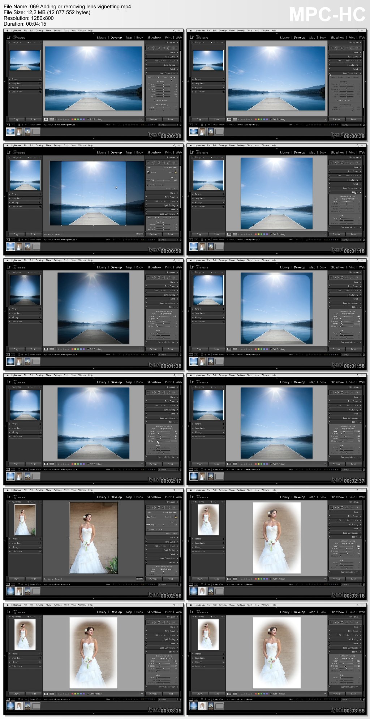This screenshot has width=370, height=719.
Task: Select Crop Overlay tool in 00:03:16 frame
Action: 332,507
